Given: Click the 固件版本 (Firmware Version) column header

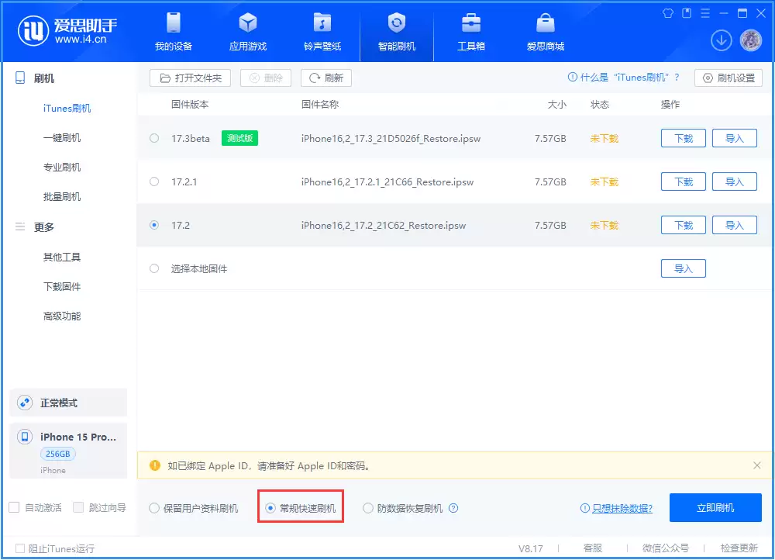Looking at the screenshot, I should pyautogui.click(x=190, y=105).
